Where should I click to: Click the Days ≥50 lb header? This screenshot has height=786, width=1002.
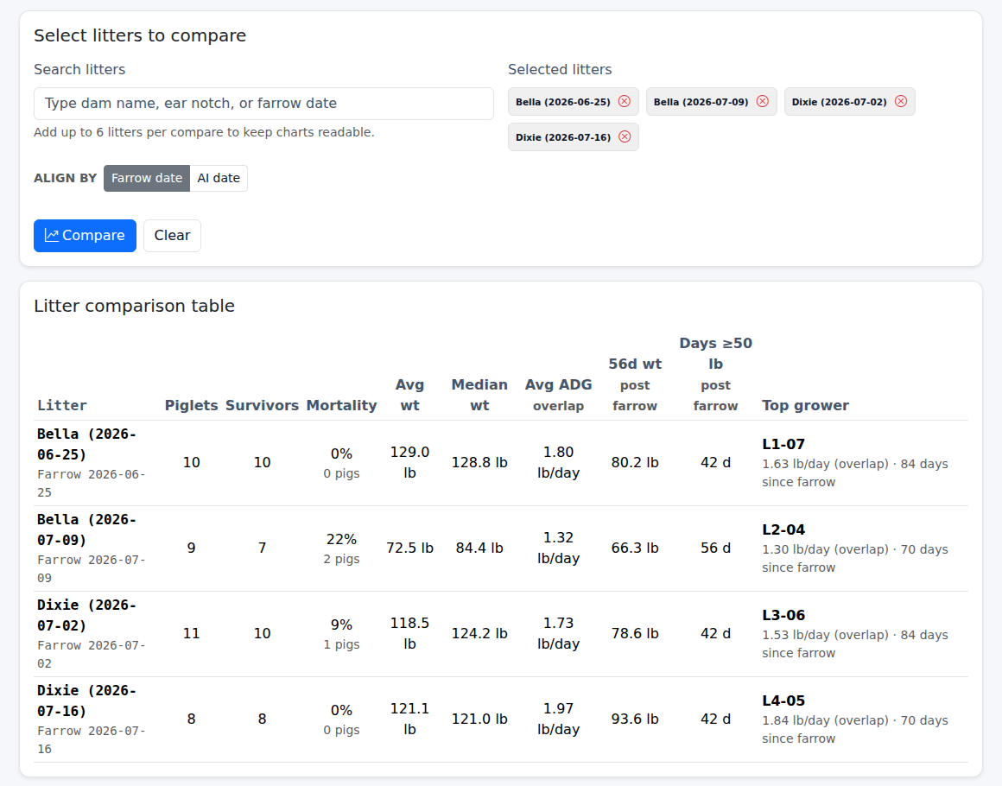[x=715, y=375]
